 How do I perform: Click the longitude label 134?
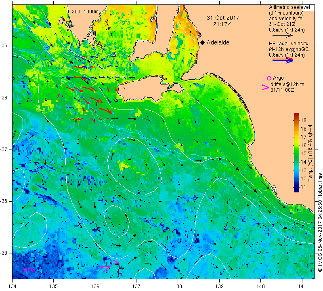click(x=13, y=287)
